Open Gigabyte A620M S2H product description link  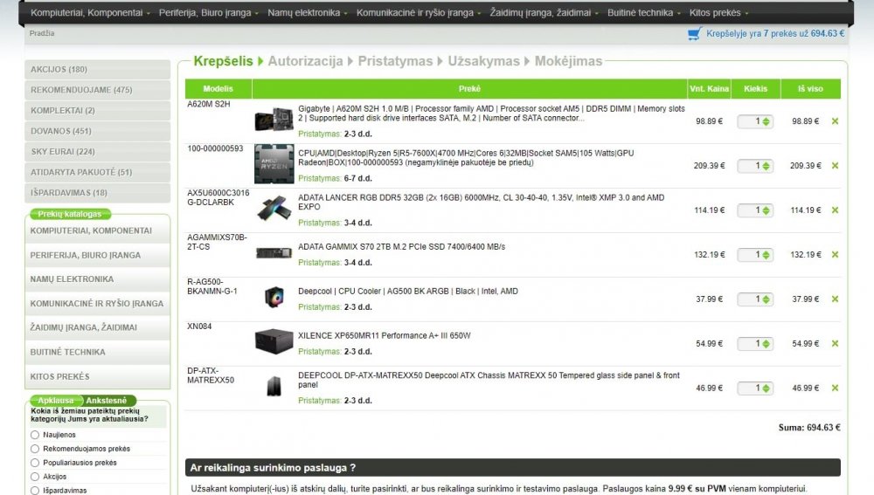coord(491,113)
